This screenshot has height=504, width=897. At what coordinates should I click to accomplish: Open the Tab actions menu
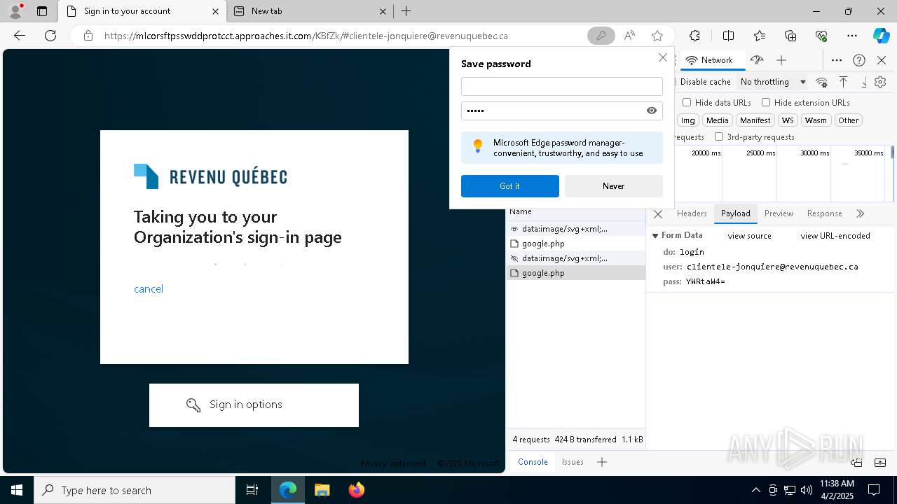(x=42, y=11)
